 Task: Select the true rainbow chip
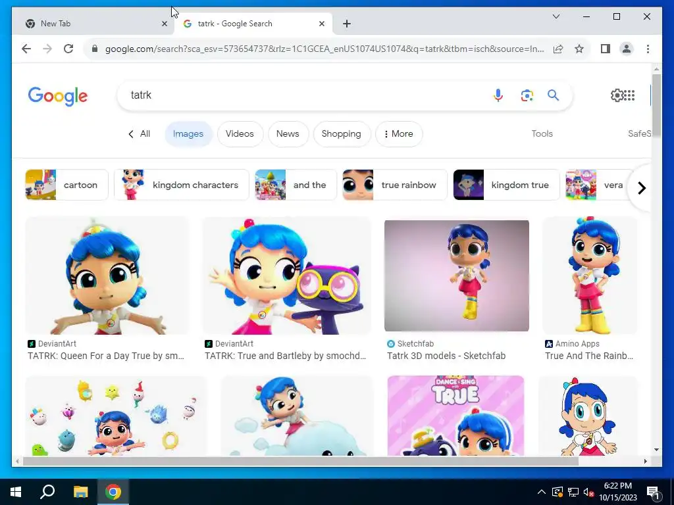(395, 185)
